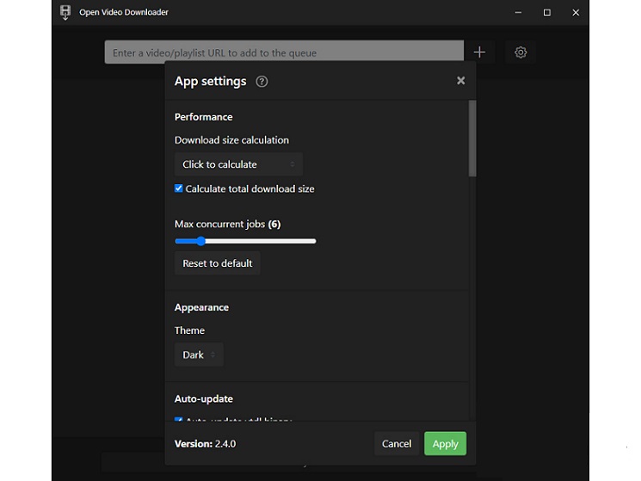Open the Download size calculation dropdown

[238, 164]
